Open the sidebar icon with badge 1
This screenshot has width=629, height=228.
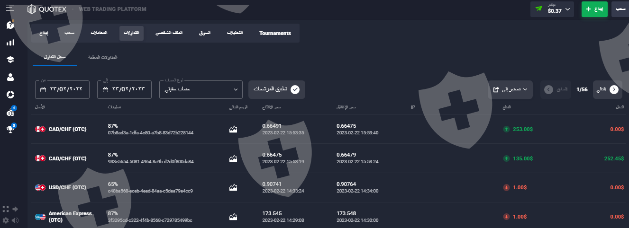point(11,112)
